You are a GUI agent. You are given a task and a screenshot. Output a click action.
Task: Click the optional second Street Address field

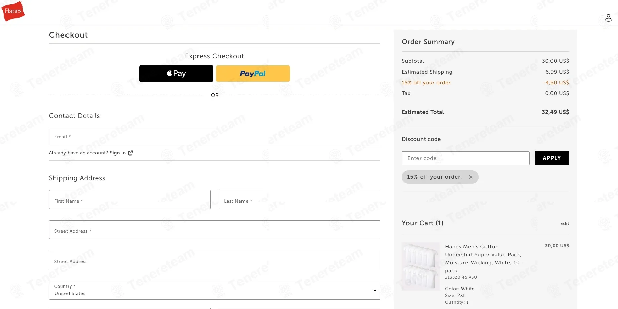click(x=215, y=260)
